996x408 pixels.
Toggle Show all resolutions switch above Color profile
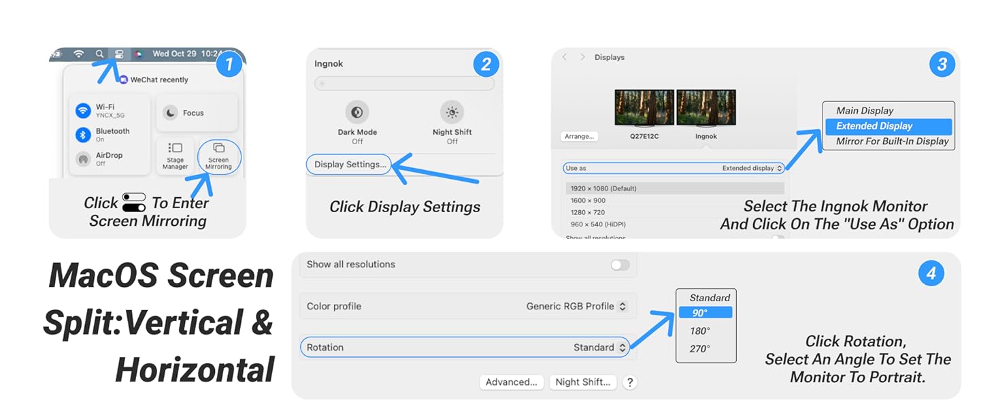(x=620, y=265)
